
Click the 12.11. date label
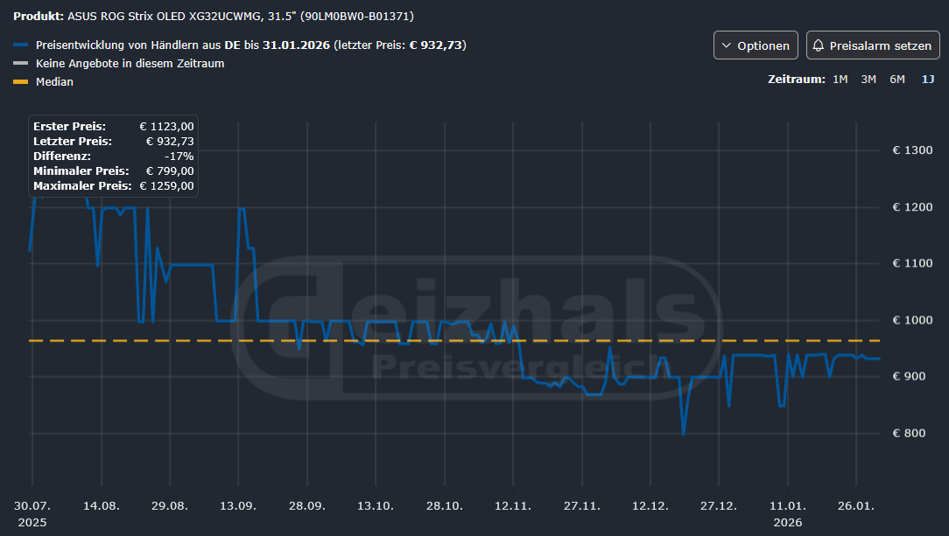[x=513, y=505]
